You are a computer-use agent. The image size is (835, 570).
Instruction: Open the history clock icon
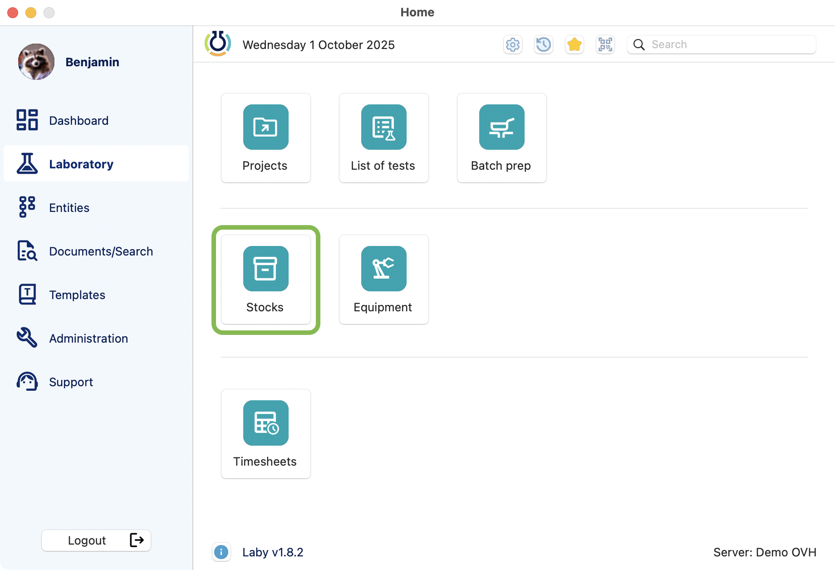click(x=544, y=44)
